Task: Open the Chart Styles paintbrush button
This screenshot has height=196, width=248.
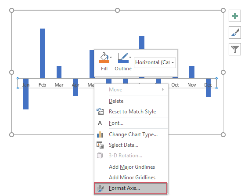Action: [235, 33]
